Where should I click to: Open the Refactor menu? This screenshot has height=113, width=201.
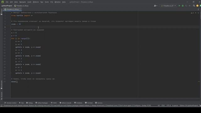coord(36,2)
